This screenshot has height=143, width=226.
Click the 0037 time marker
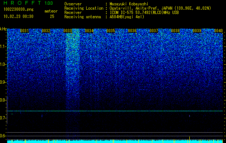click(154, 31)
